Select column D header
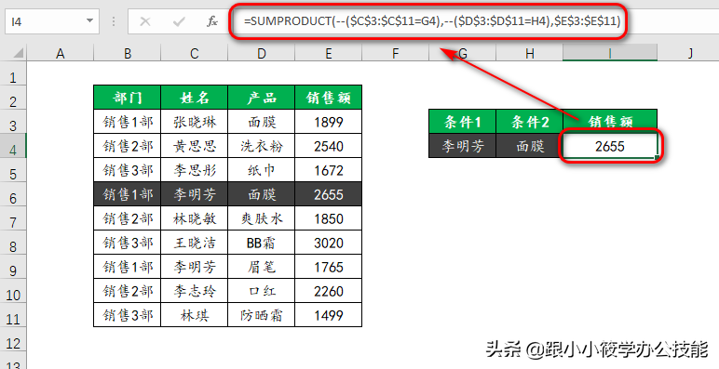 pos(262,54)
